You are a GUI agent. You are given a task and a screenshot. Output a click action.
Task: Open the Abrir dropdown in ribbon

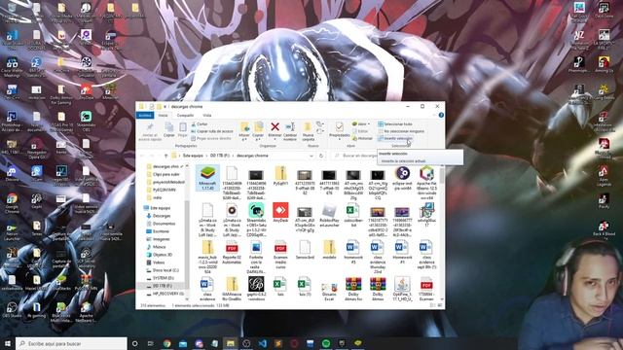pyautogui.click(x=361, y=124)
